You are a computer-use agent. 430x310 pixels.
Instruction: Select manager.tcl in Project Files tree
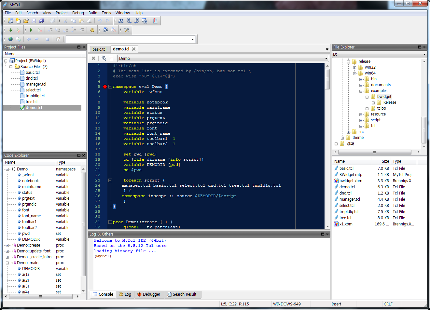click(36, 84)
